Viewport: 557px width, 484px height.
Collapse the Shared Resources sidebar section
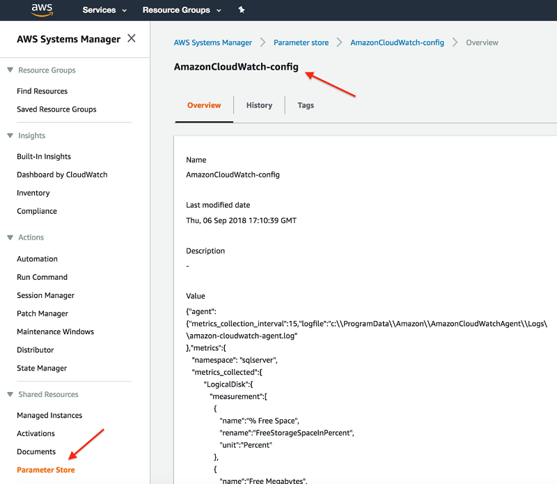click(10, 394)
